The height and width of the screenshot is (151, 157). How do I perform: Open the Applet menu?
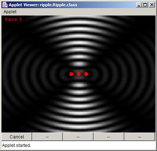pos(10,12)
